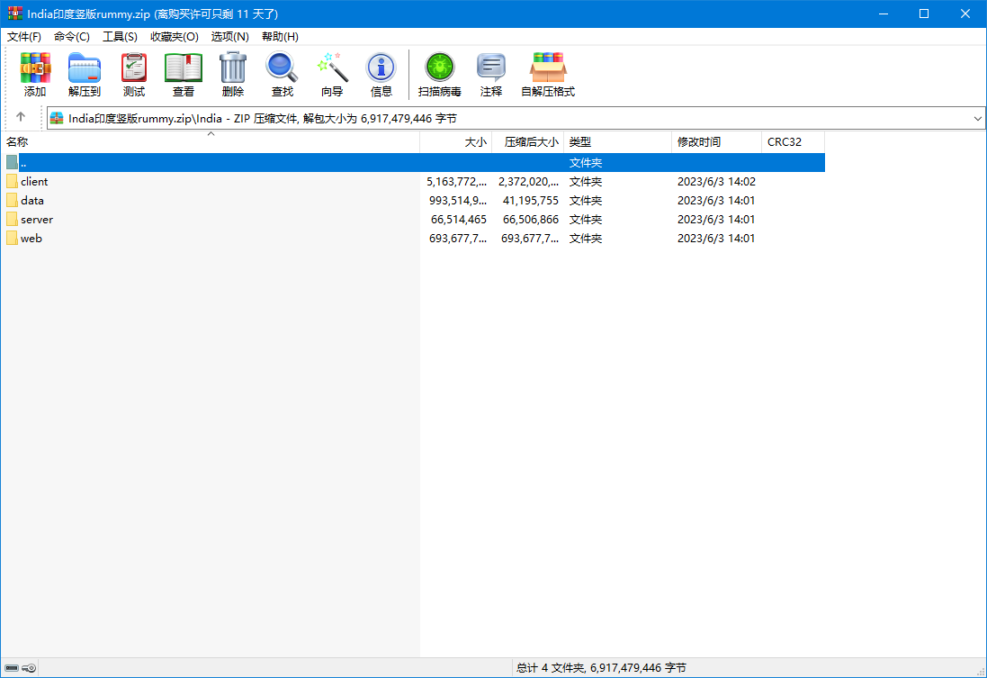This screenshot has height=678, width=987.
Task: Open the 查看 (View) book icon
Action: coord(184,75)
